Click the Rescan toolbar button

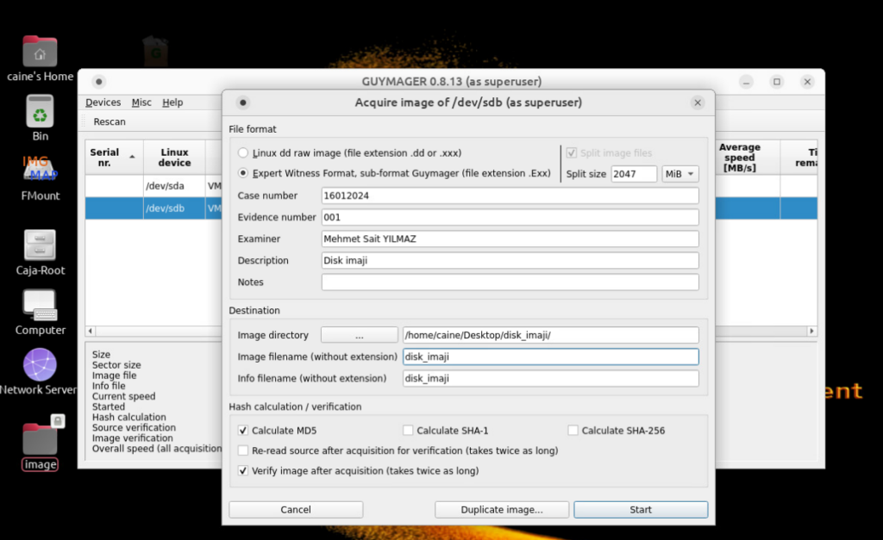pos(110,121)
